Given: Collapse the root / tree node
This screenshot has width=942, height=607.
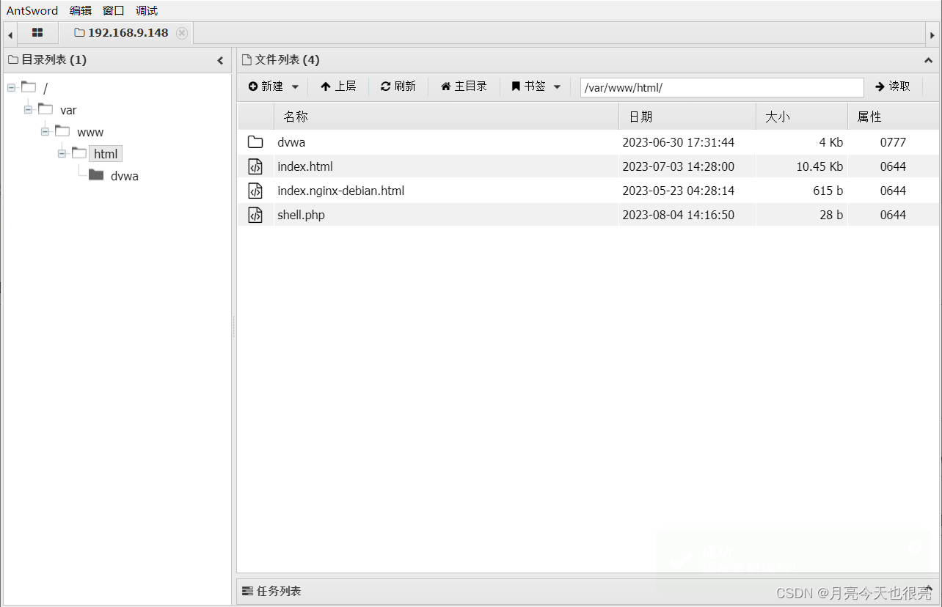Looking at the screenshot, I should point(11,88).
